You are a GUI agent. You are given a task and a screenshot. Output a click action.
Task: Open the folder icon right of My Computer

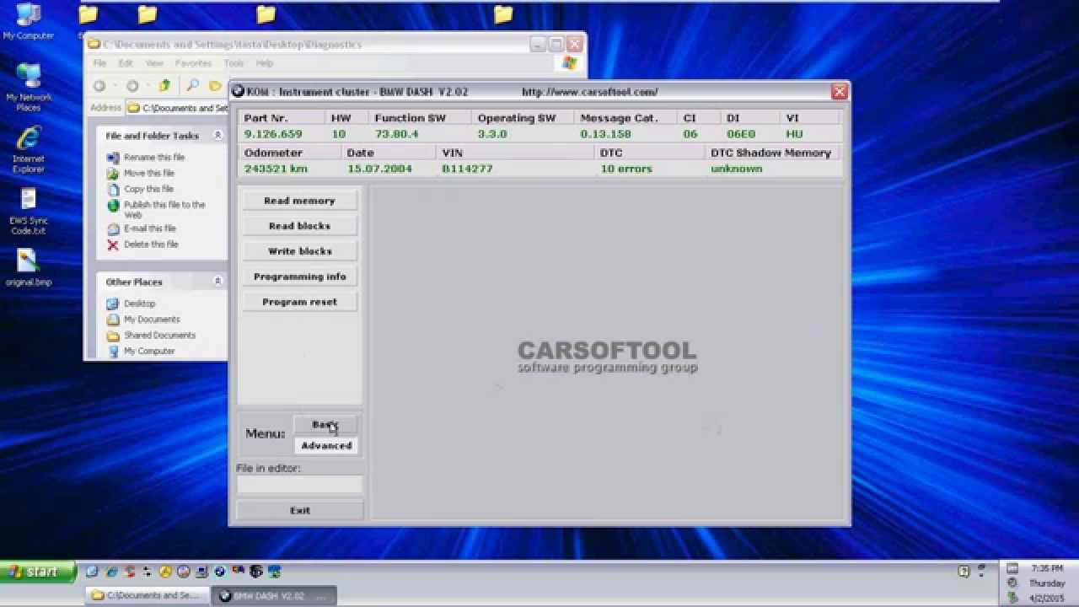click(x=88, y=13)
